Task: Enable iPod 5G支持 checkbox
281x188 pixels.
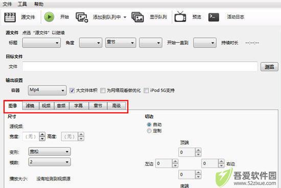Action: [x=146, y=90]
